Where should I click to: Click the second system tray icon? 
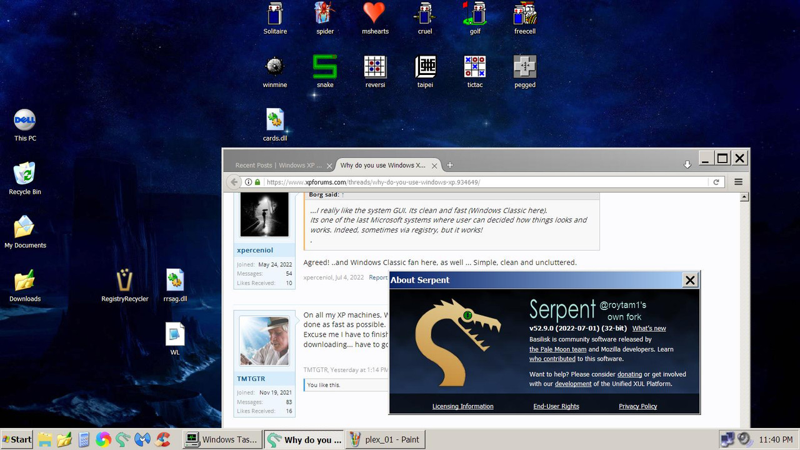(x=745, y=439)
